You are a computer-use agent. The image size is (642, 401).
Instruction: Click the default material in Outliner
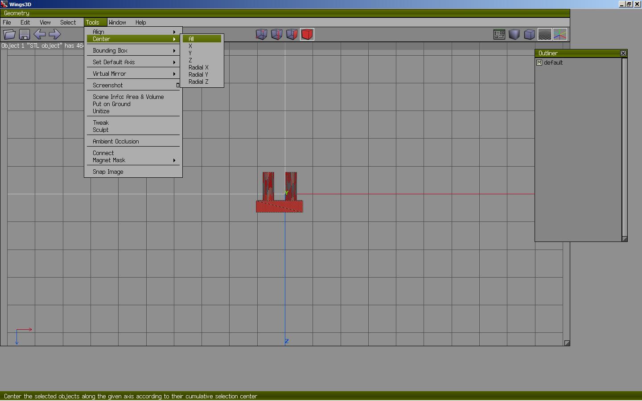click(x=553, y=62)
